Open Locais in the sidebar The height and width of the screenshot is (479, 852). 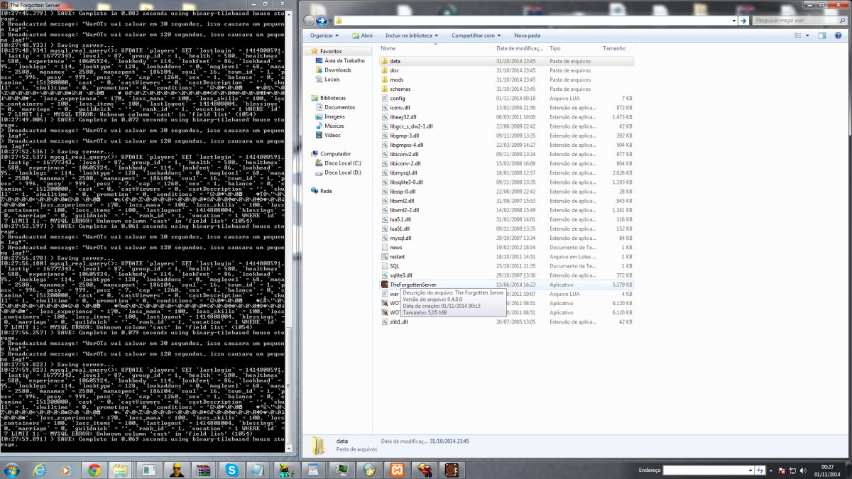332,79
